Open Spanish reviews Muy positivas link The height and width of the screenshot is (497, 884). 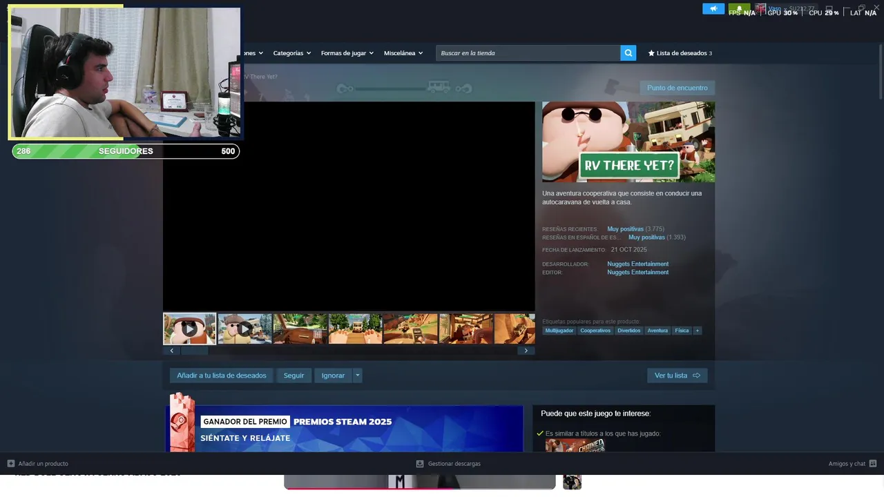646,237
